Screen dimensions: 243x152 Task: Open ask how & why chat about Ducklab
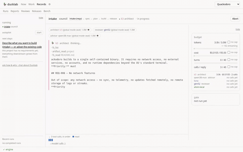coord(20,65)
